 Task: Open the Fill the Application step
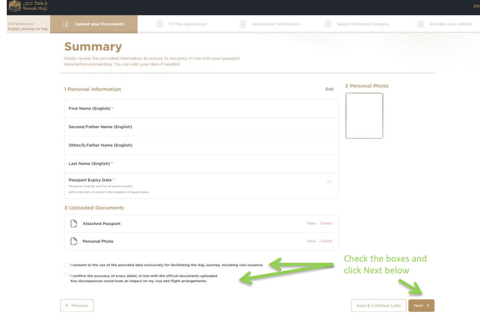pyautogui.click(x=182, y=24)
